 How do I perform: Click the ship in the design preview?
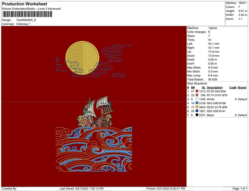point(96,113)
